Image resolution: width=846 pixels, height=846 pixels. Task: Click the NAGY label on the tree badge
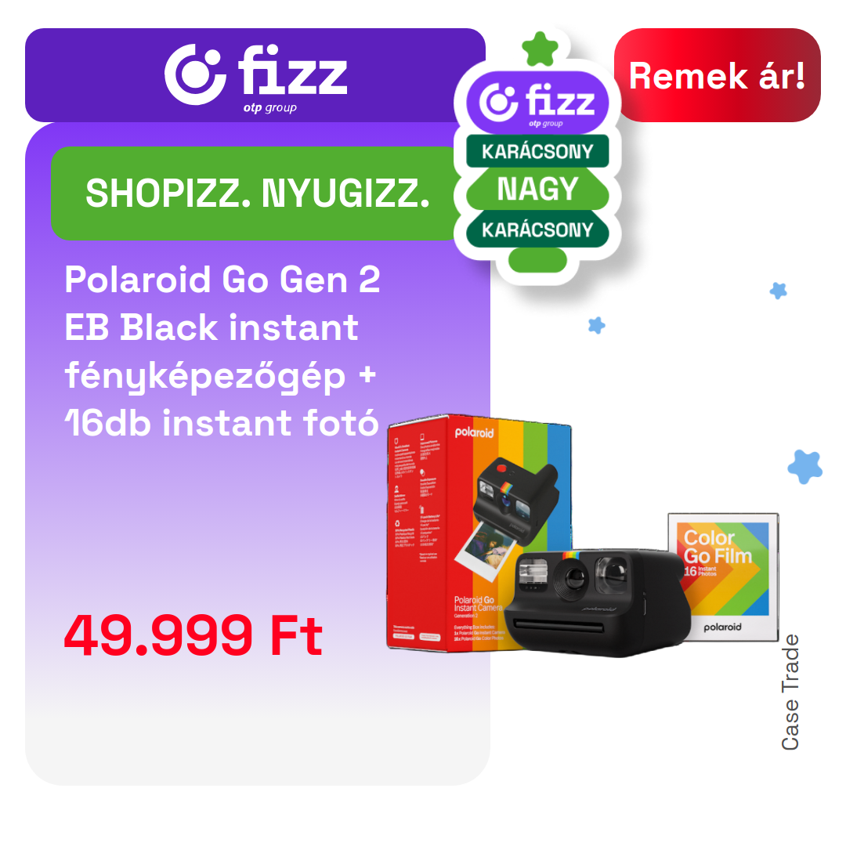pyautogui.click(x=537, y=190)
